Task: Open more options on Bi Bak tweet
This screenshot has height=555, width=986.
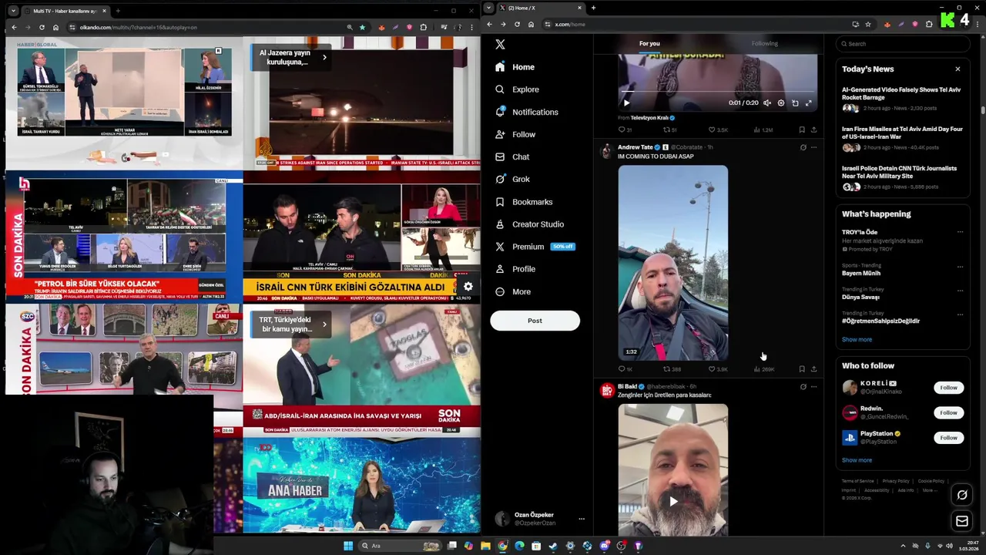Action: (x=813, y=386)
